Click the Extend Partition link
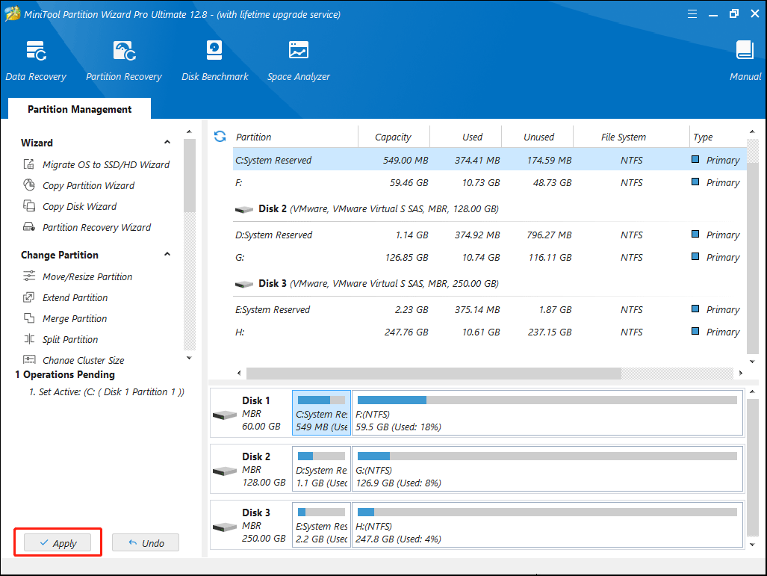 coord(75,297)
